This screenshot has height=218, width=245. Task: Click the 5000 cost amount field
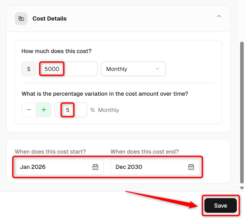coord(68,69)
